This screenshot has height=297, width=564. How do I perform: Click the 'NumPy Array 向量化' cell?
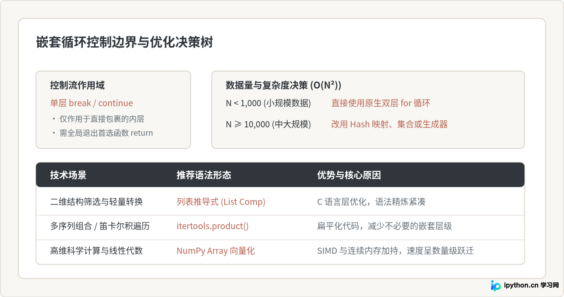coord(216,251)
